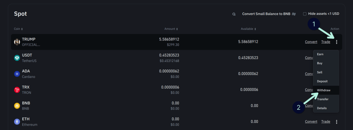Viewport: 353px width, 130px height.
Task: Click the ETH Ethereum coin logo
Action: (x=17, y=122)
